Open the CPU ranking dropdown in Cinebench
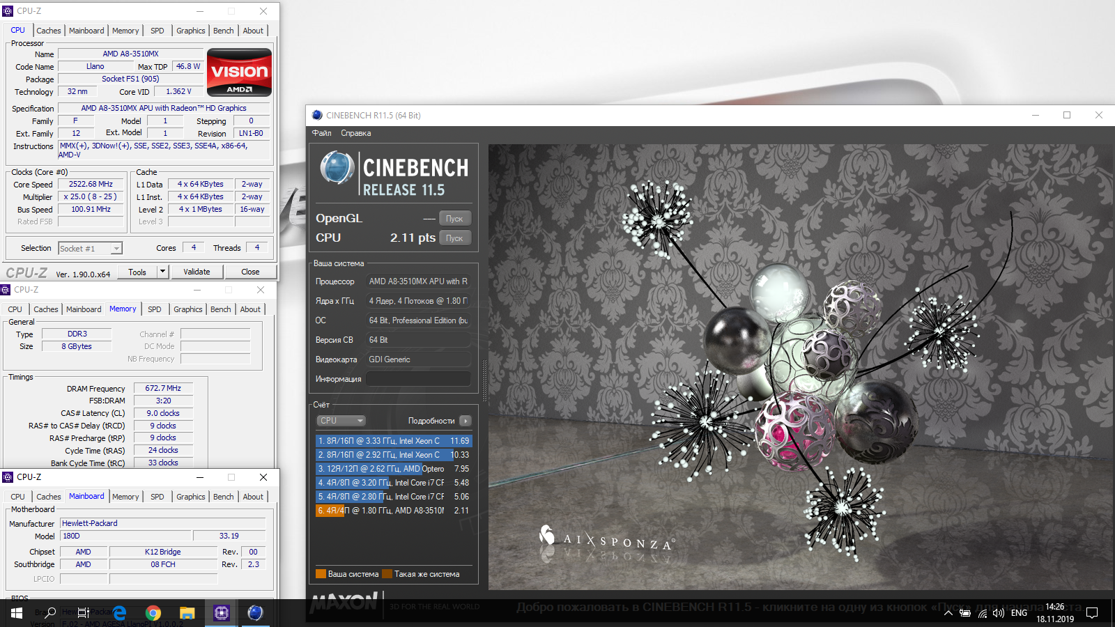 point(341,421)
